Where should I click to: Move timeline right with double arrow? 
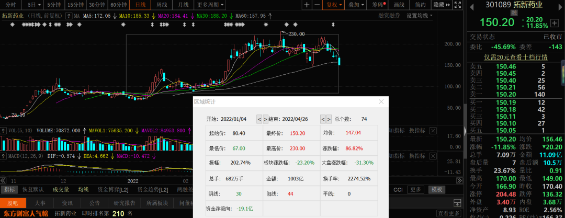(x=459, y=180)
